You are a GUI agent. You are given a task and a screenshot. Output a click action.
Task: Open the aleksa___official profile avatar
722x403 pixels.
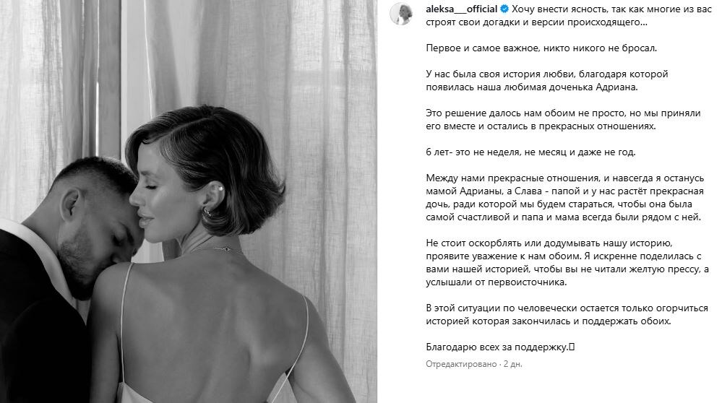point(401,14)
